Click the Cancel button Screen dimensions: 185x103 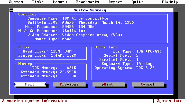pyautogui.click(x=148, y=84)
